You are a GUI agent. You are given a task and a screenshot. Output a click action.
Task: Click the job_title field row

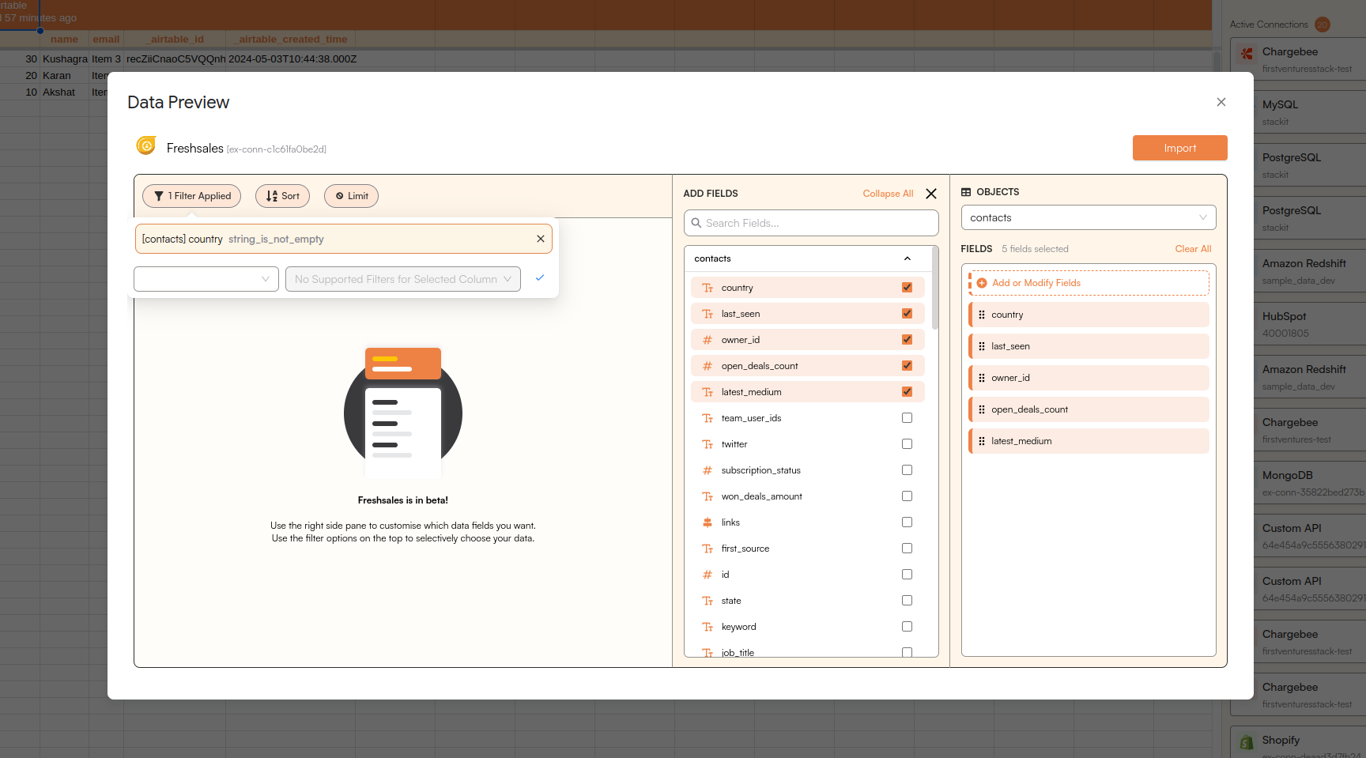point(807,652)
